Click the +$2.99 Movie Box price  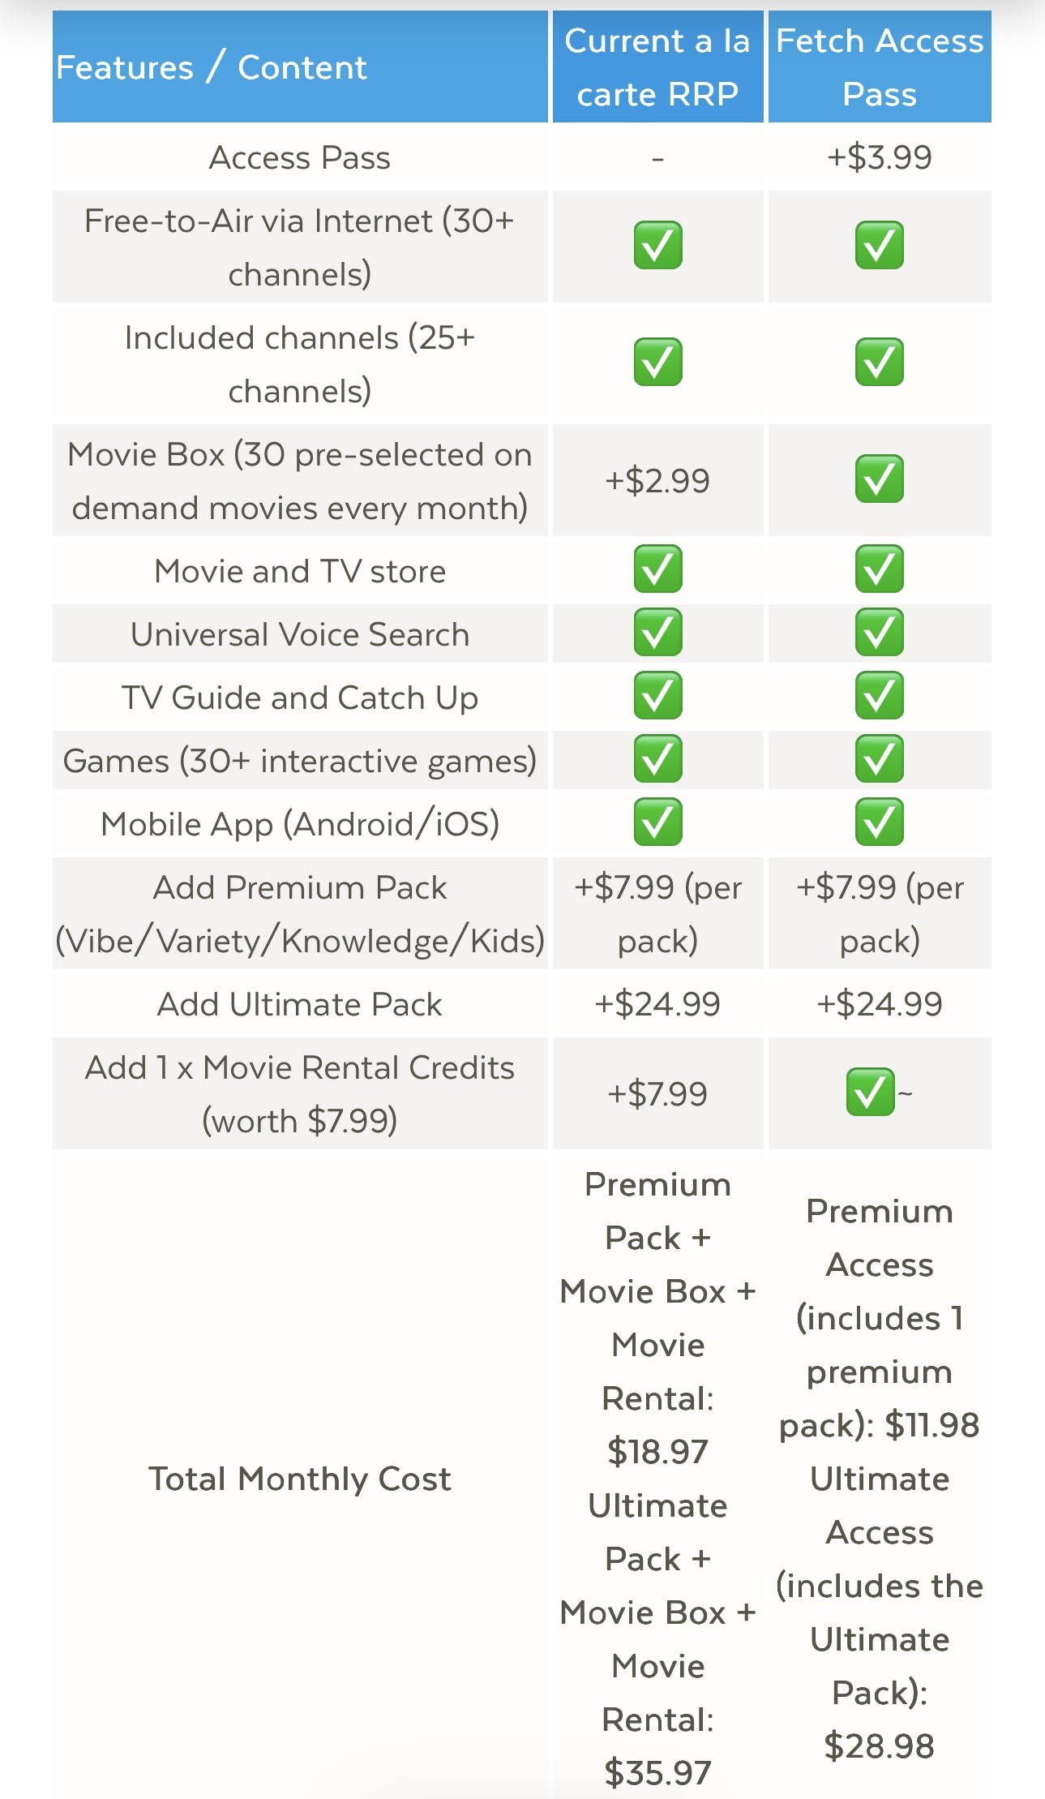[657, 481]
